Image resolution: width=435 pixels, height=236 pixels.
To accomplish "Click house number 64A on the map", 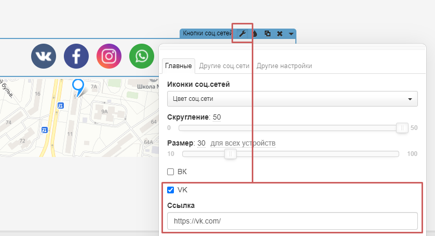I will (148, 142).
